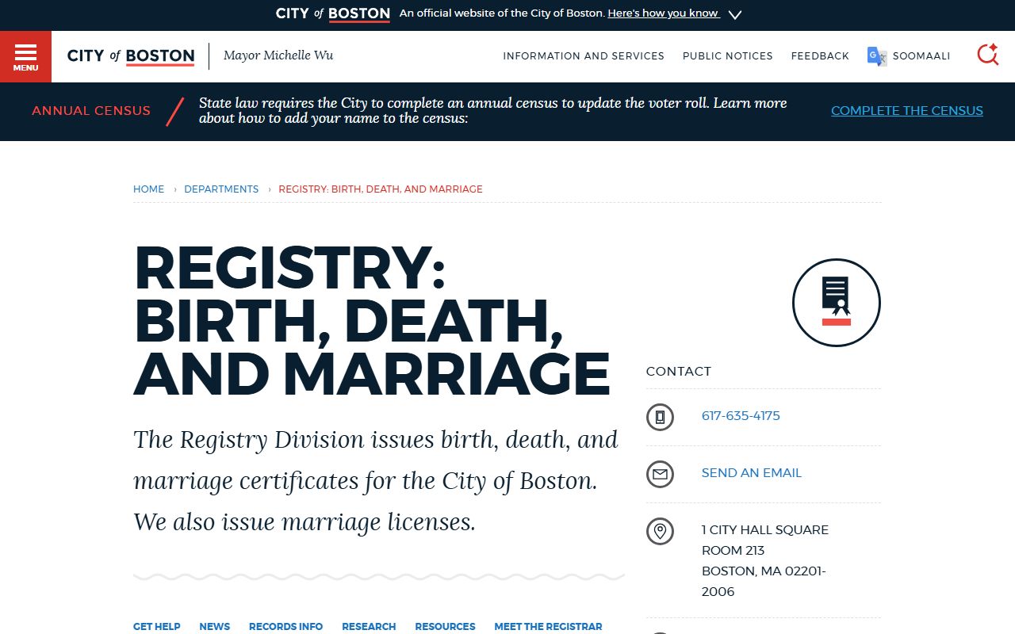Click the Google Translate icon

click(877, 56)
